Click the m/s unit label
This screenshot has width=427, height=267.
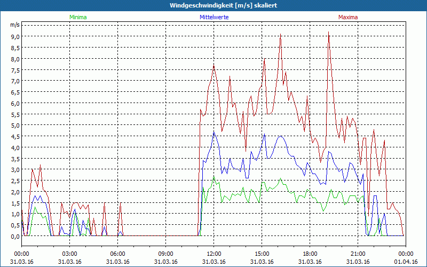tap(15, 25)
